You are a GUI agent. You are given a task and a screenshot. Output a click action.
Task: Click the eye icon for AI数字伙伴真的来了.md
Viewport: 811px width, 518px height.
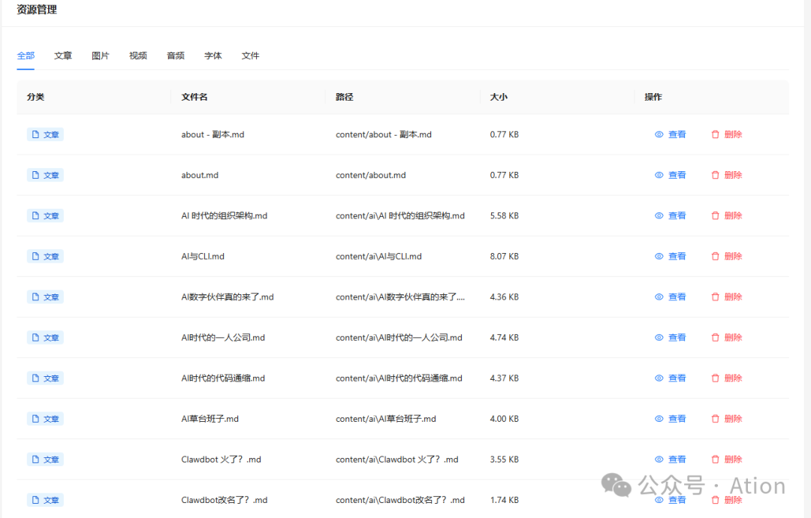(x=659, y=297)
